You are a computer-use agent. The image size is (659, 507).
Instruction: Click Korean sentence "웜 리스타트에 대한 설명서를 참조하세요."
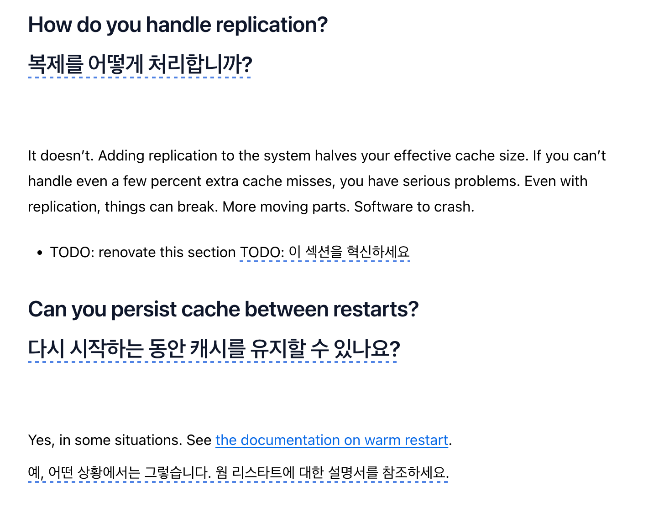tap(332, 472)
